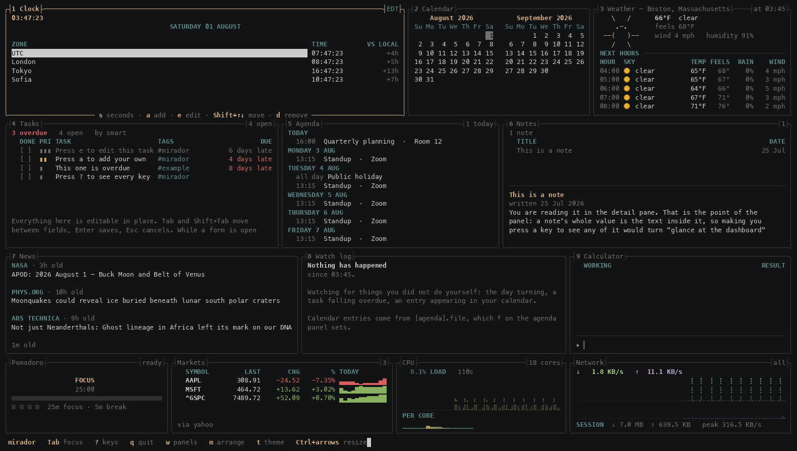The height and width of the screenshot is (451, 797).
Task: Click the Pomodoro session dots indicator
Action: click(x=26, y=407)
